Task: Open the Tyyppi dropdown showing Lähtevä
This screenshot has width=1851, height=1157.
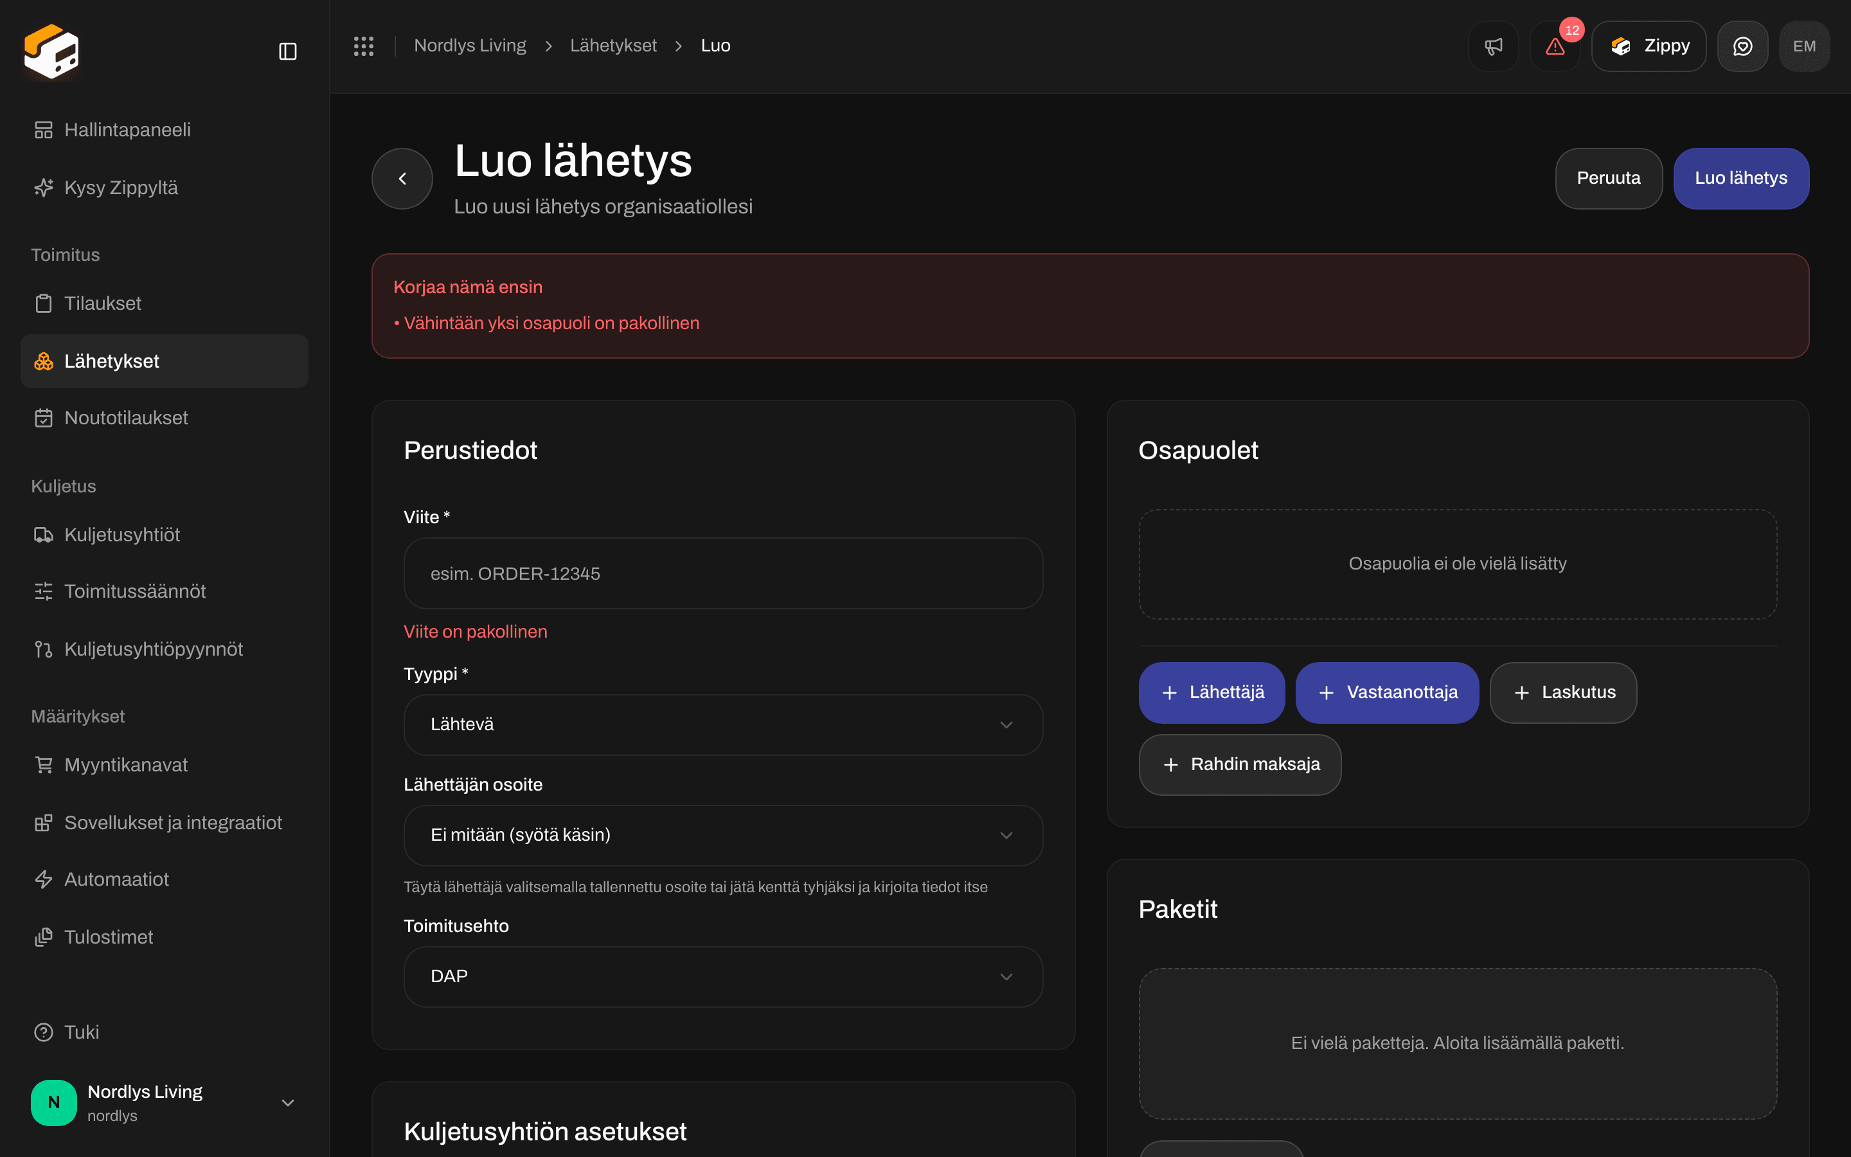Action: 723,724
